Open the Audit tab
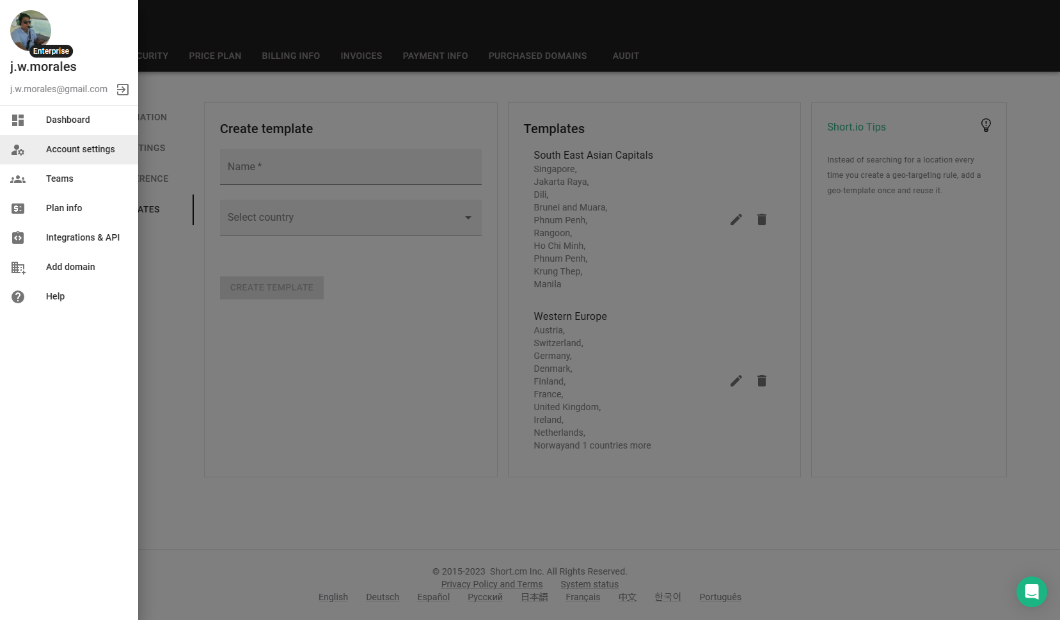 pyautogui.click(x=626, y=56)
